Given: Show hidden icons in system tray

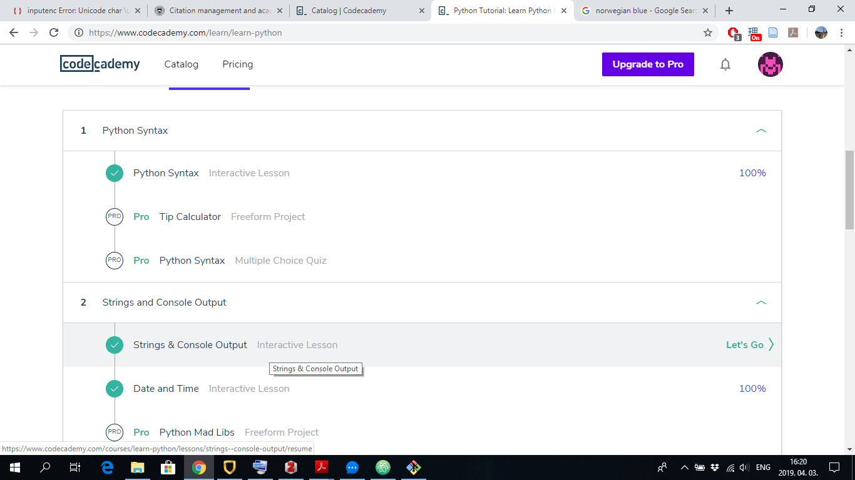Looking at the screenshot, I should [684, 467].
